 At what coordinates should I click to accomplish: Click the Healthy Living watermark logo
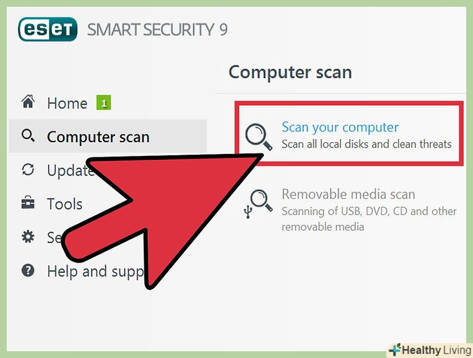[430, 350]
